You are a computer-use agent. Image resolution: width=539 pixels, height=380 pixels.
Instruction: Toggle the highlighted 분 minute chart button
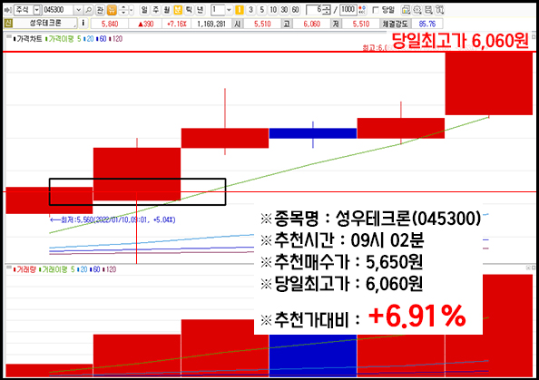click(x=177, y=10)
